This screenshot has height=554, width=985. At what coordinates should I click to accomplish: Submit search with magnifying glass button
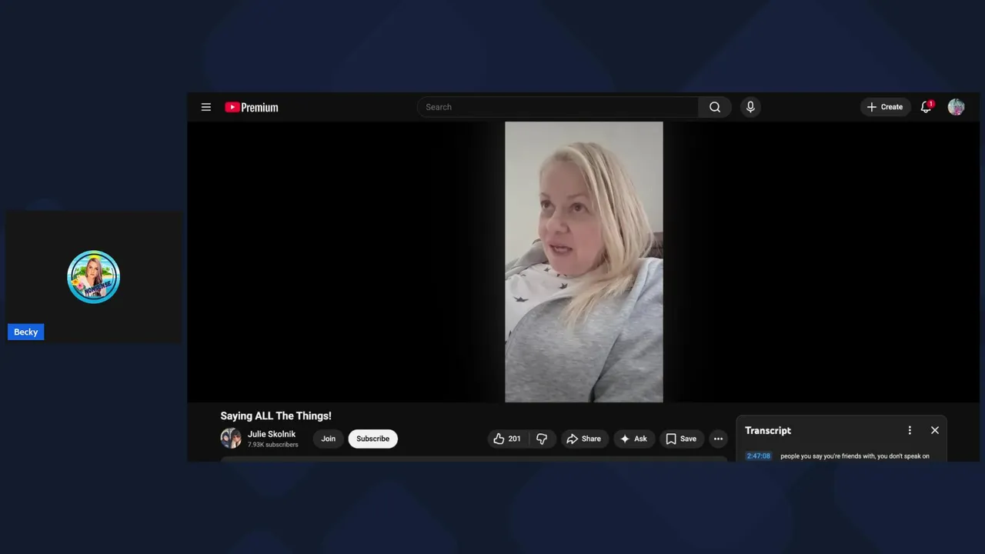[x=715, y=107]
